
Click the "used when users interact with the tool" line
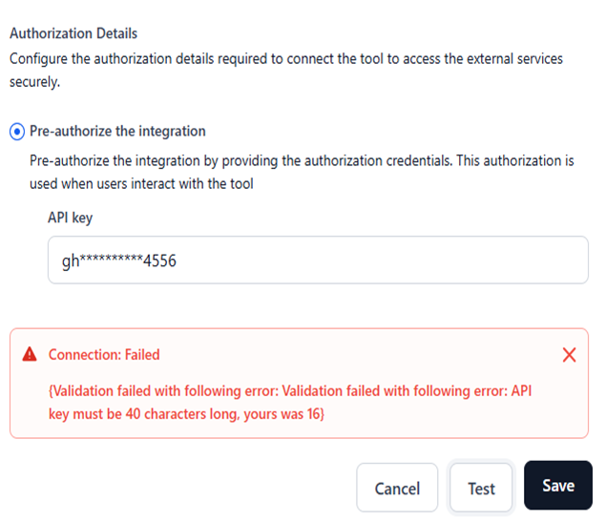click(141, 183)
